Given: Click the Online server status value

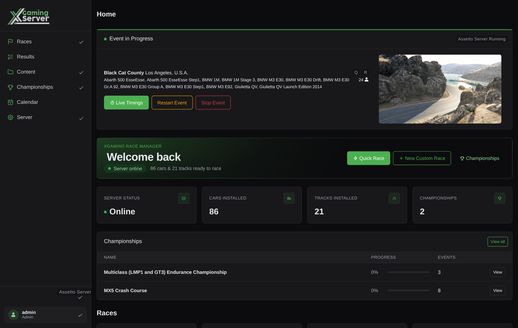Looking at the screenshot, I should (x=122, y=211).
